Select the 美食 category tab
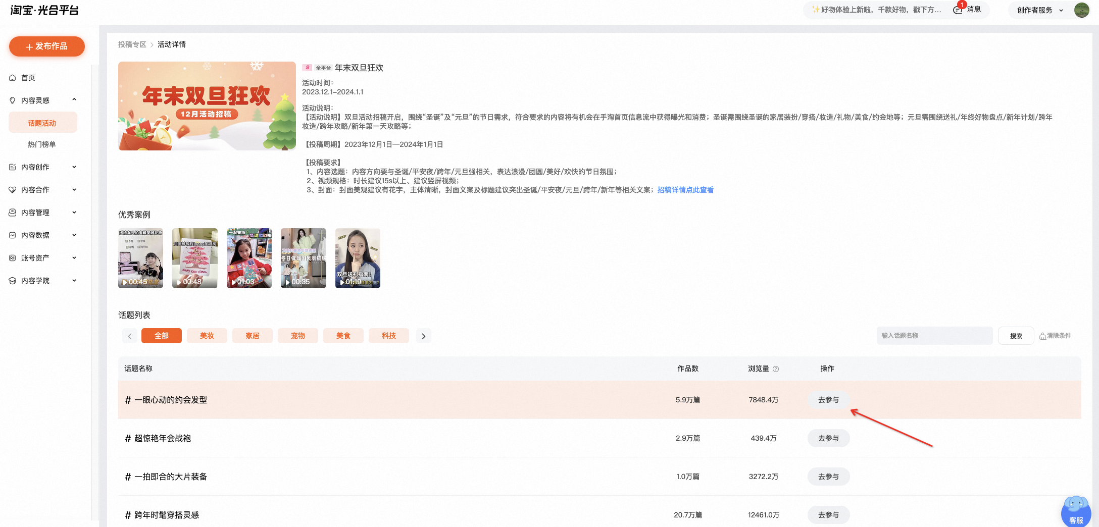The image size is (1099, 527). coord(343,336)
